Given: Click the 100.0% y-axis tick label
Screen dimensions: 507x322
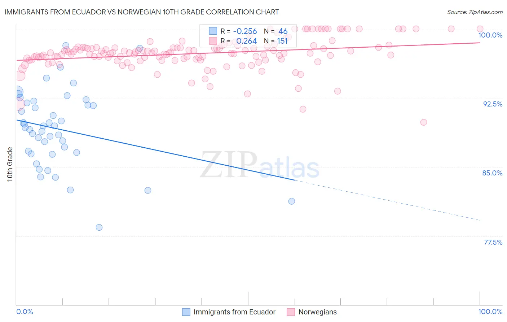Looking at the screenshot, I should 490,35.
